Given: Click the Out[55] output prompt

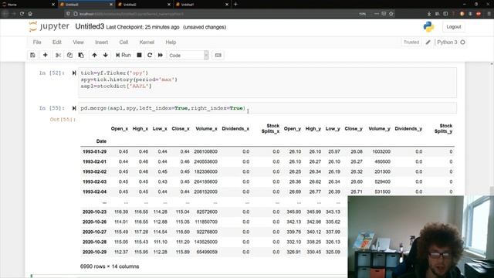Looking at the screenshot, I should tap(63, 120).
